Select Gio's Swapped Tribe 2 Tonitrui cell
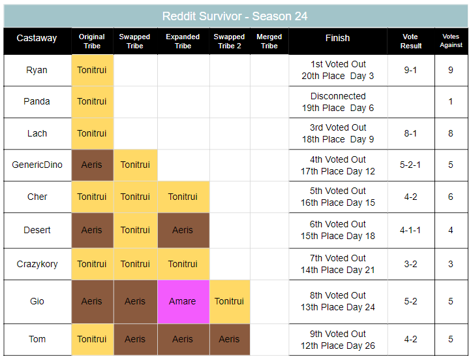Image resolution: width=471 pixels, height=356 pixels. 229,301
